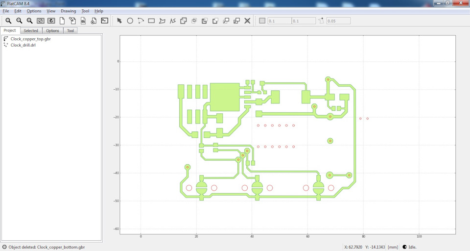
Task: Click the Grid X distance field
Action: pos(280,21)
